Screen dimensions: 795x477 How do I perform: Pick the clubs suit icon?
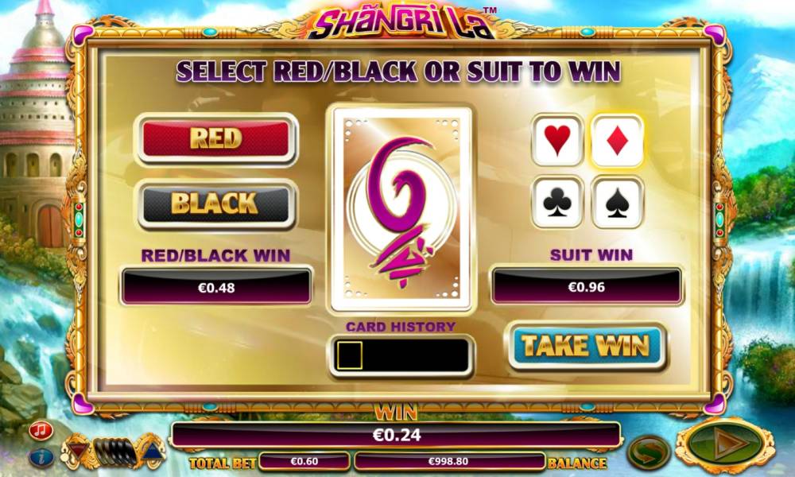coord(557,202)
